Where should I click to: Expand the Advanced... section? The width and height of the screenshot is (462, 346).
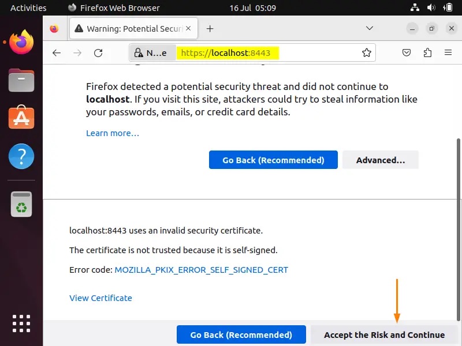coord(381,160)
